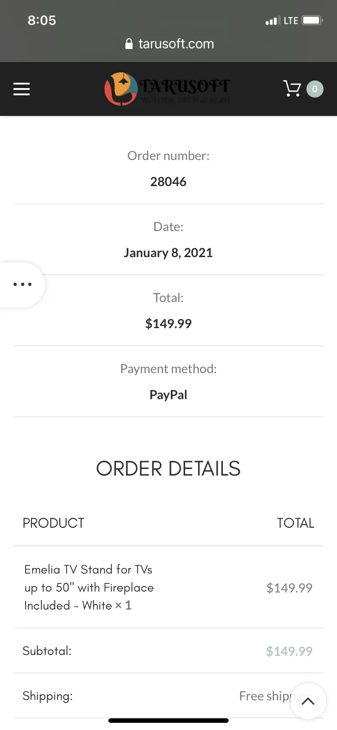Tap tarusoft.com address bar
337x730 pixels.
[x=169, y=44]
